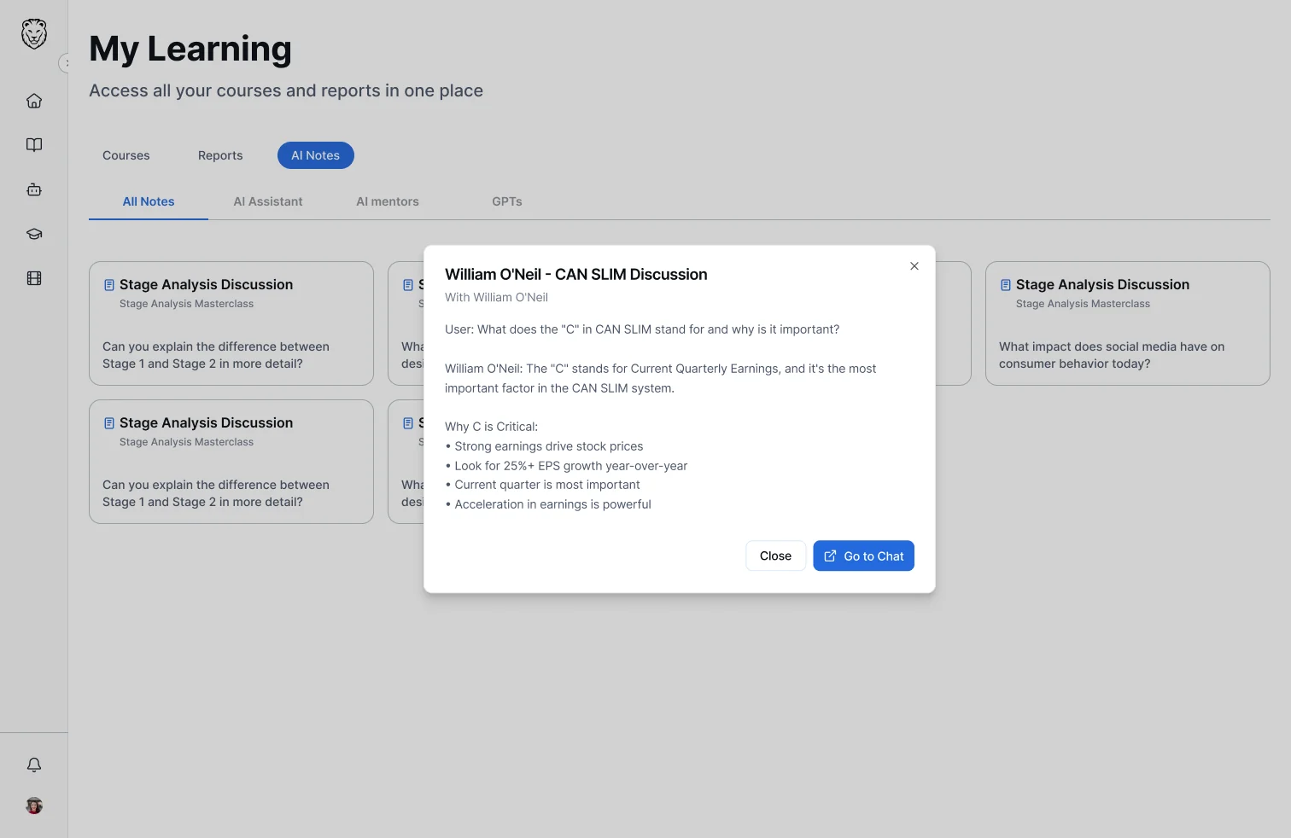Image resolution: width=1291 pixels, height=838 pixels.
Task: Open the film strip videos sidebar icon
Action: [34, 278]
